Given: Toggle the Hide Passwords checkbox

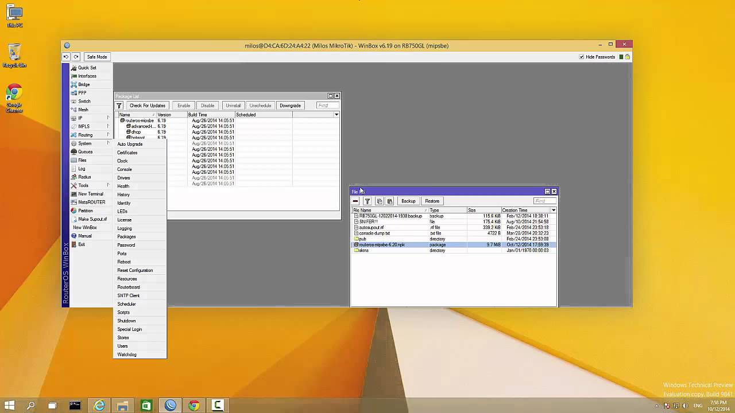Looking at the screenshot, I should [582, 57].
